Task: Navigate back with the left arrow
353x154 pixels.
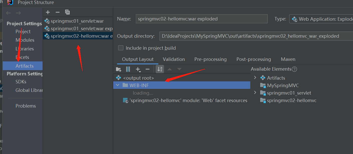Action: 9,13
